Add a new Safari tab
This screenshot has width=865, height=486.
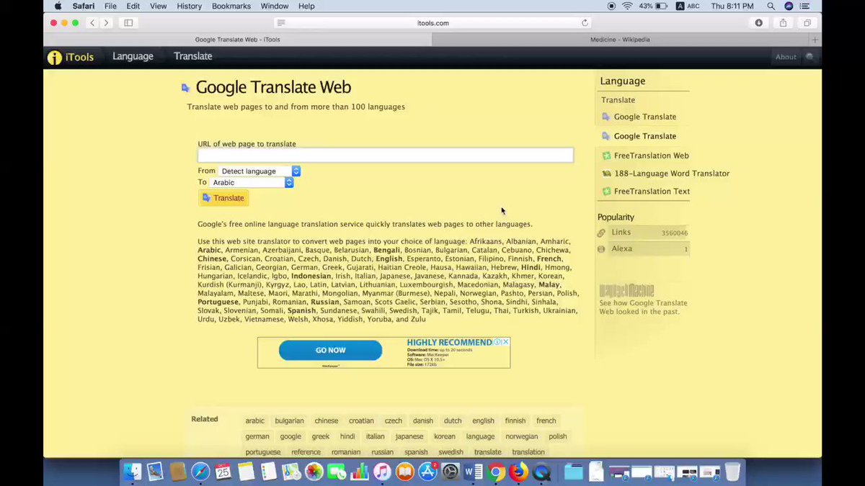click(815, 40)
